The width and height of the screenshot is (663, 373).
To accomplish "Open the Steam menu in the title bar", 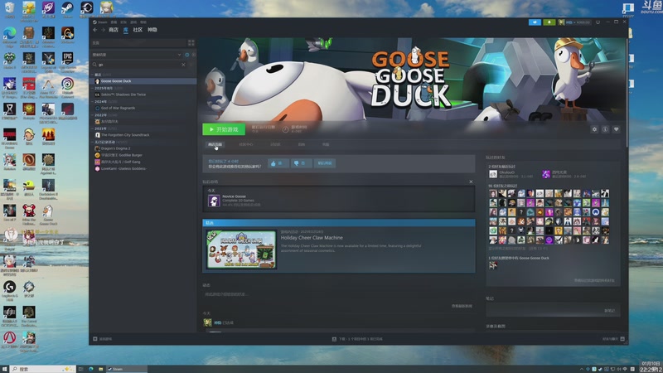I will (x=100, y=22).
